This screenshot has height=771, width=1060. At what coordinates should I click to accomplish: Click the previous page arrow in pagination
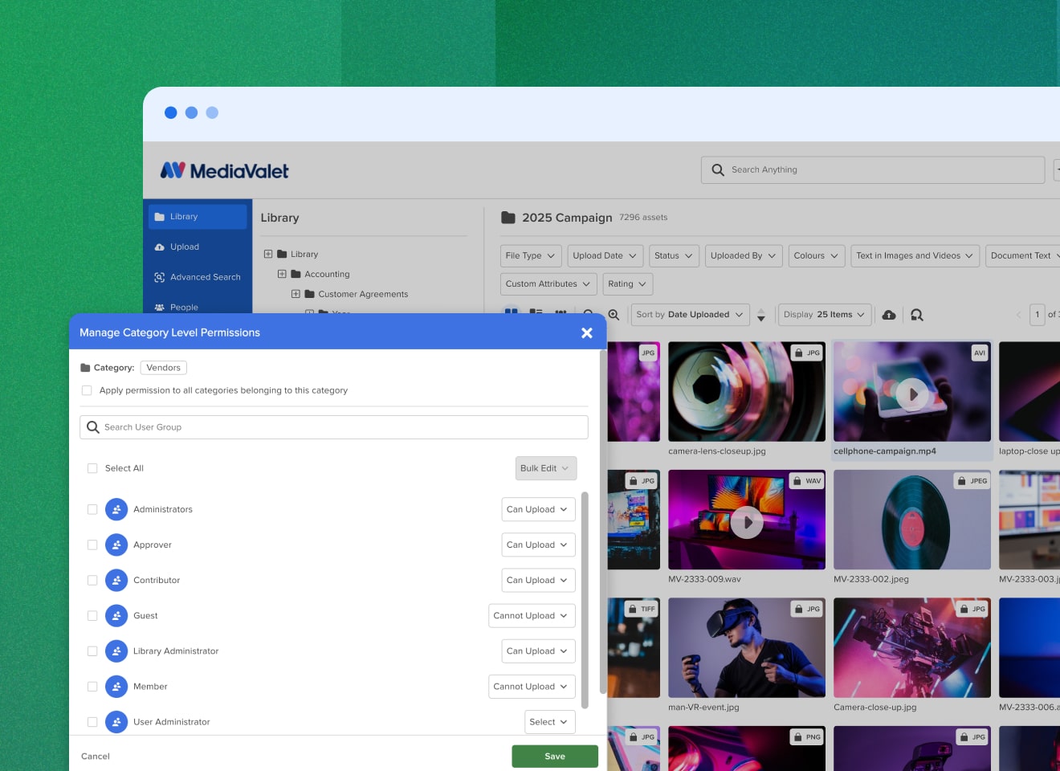[1018, 315]
